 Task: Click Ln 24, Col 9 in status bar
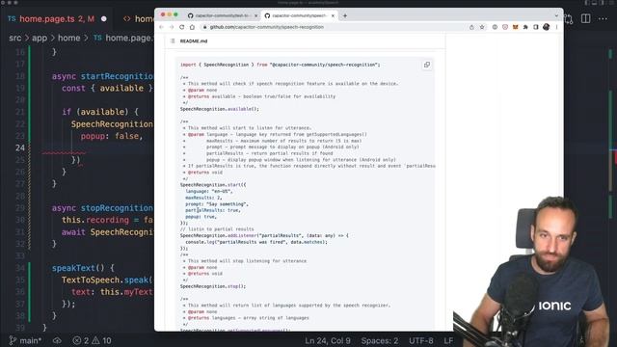tap(328, 340)
